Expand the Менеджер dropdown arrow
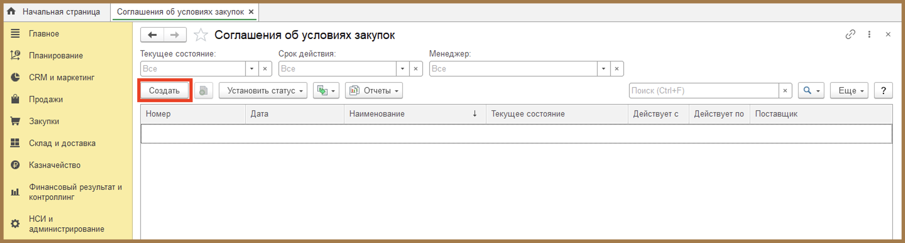Image resolution: width=905 pixels, height=243 pixels. [604, 69]
